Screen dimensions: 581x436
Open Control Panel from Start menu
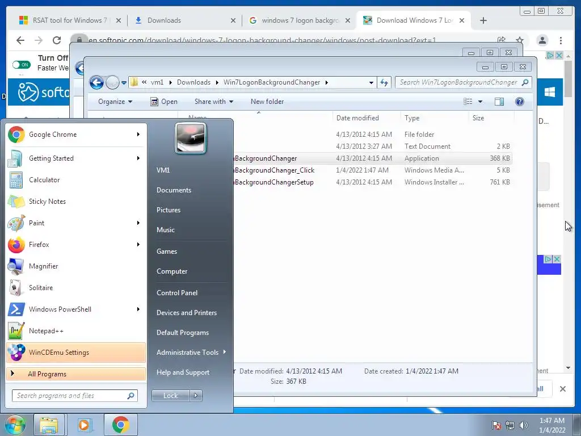click(x=177, y=292)
